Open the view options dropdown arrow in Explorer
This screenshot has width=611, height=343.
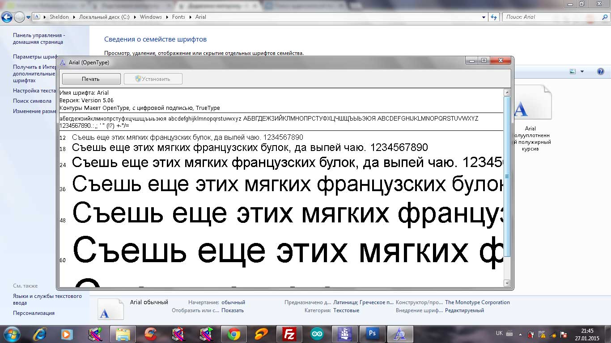[582, 71]
